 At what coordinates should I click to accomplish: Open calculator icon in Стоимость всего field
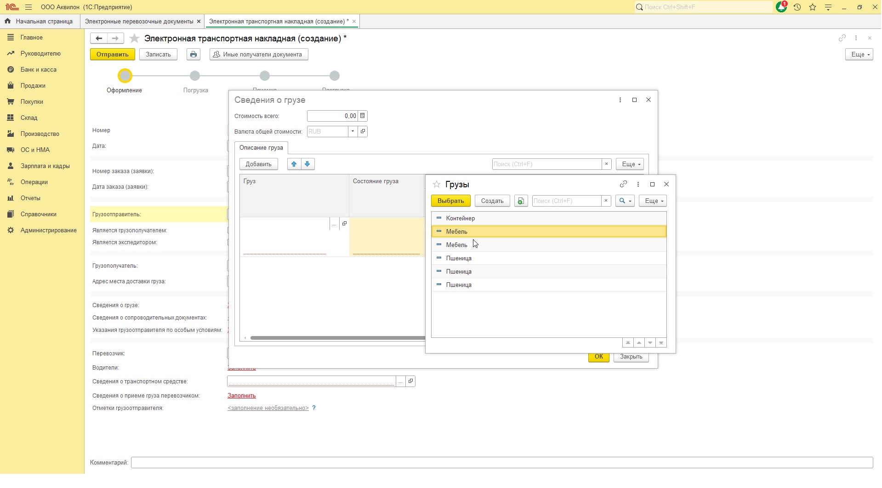pyautogui.click(x=363, y=116)
